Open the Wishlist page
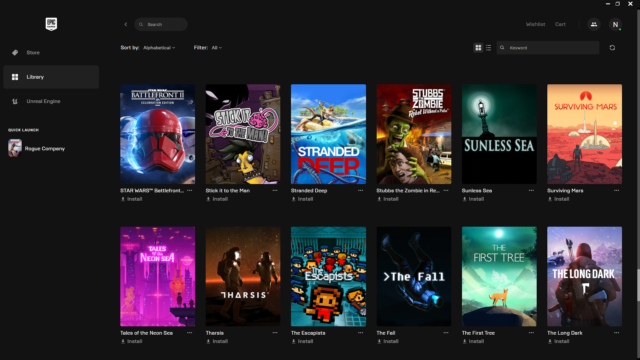 (535, 24)
